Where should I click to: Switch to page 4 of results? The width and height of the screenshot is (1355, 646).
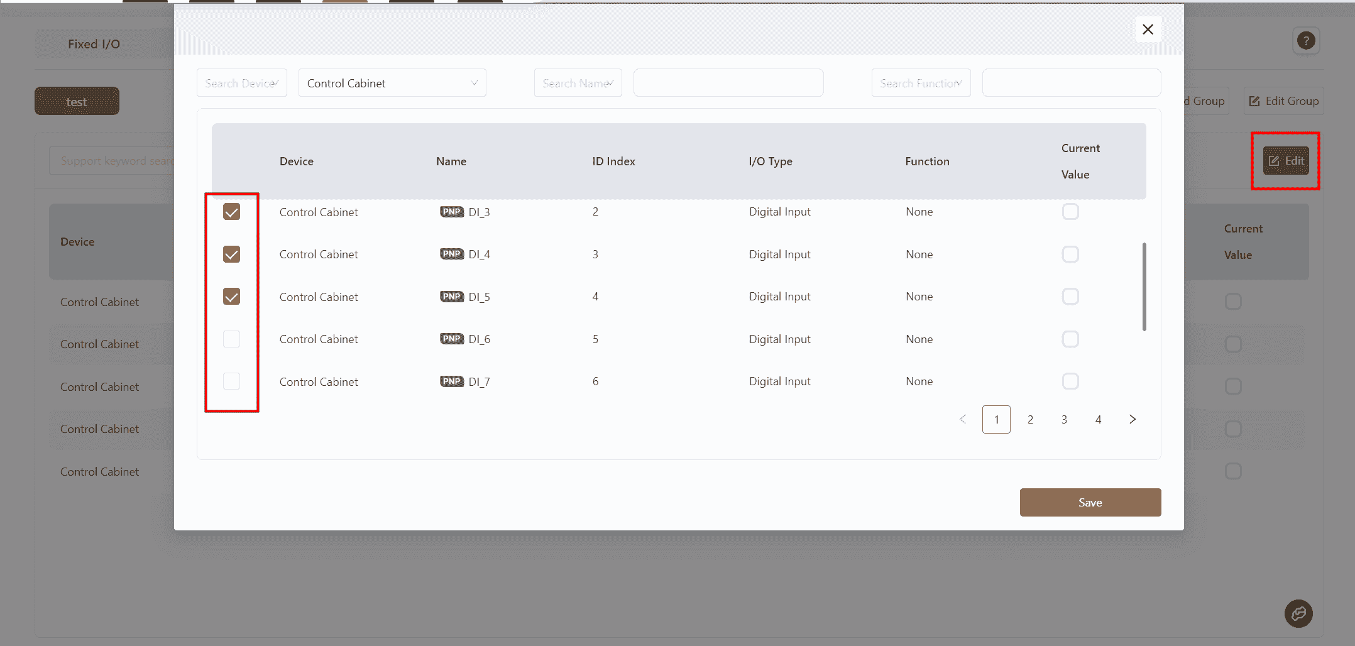pos(1098,419)
